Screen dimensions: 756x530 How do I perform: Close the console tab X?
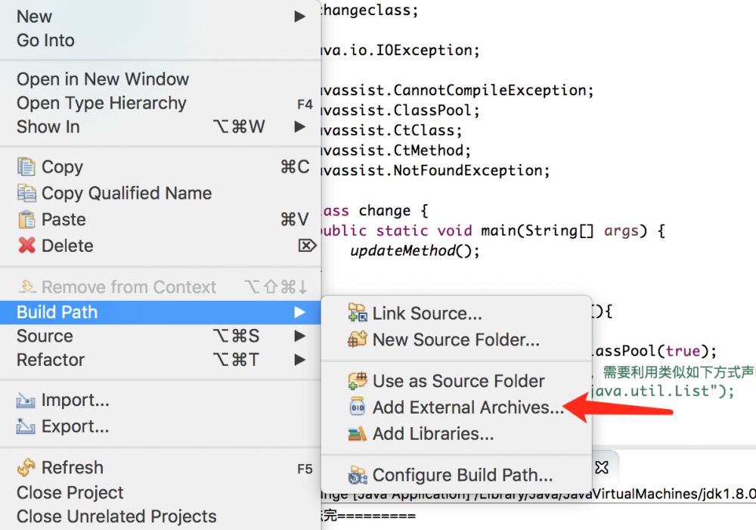point(602,466)
